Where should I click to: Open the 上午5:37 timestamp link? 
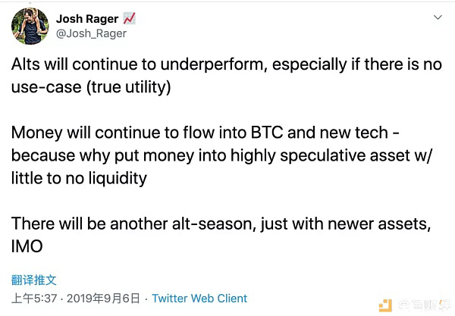click(x=34, y=299)
